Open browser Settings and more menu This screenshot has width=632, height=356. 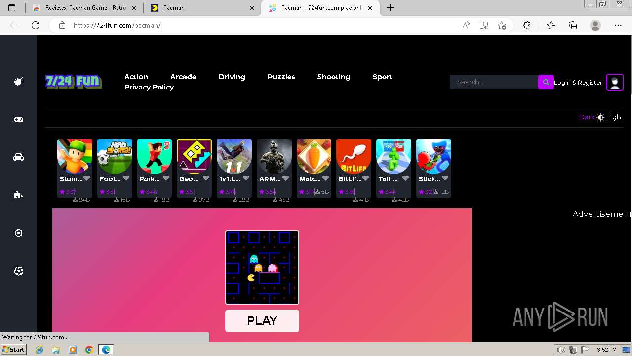coord(618,25)
